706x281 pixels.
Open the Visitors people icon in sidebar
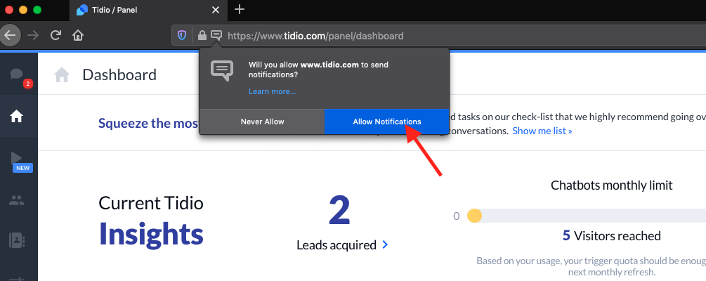(x=17, y=200)
